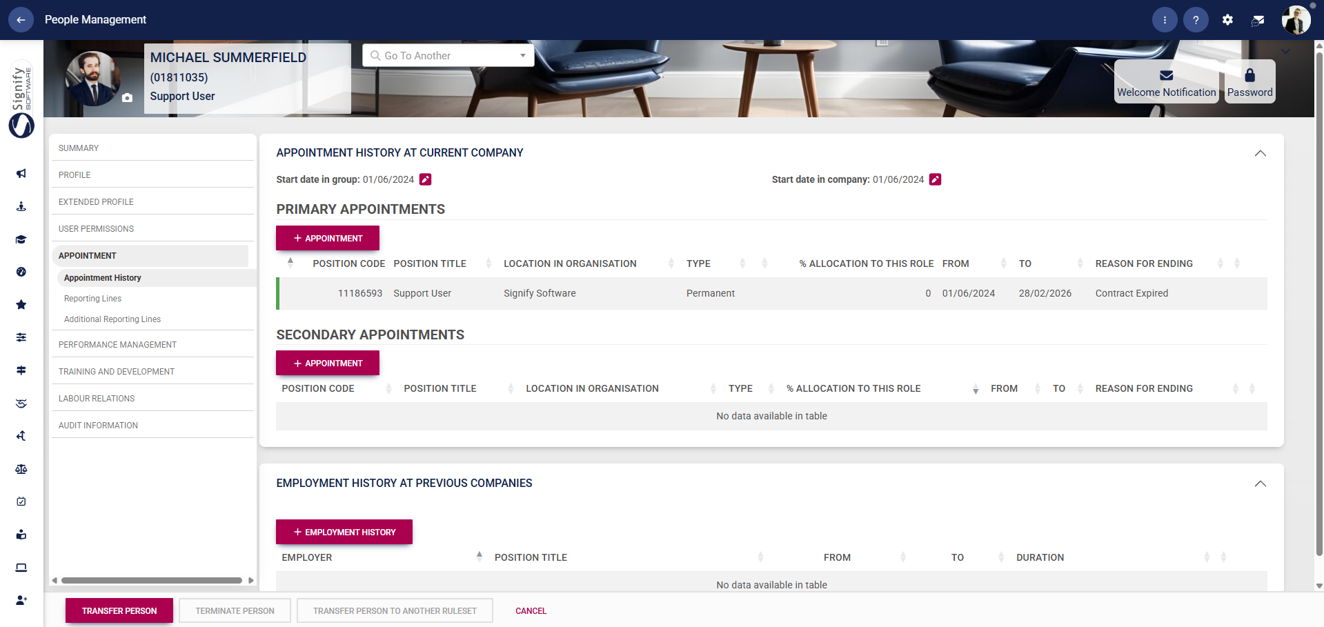Click the star icon in left sidebar
Screen dimensions: 1324x627
point(21,305)
